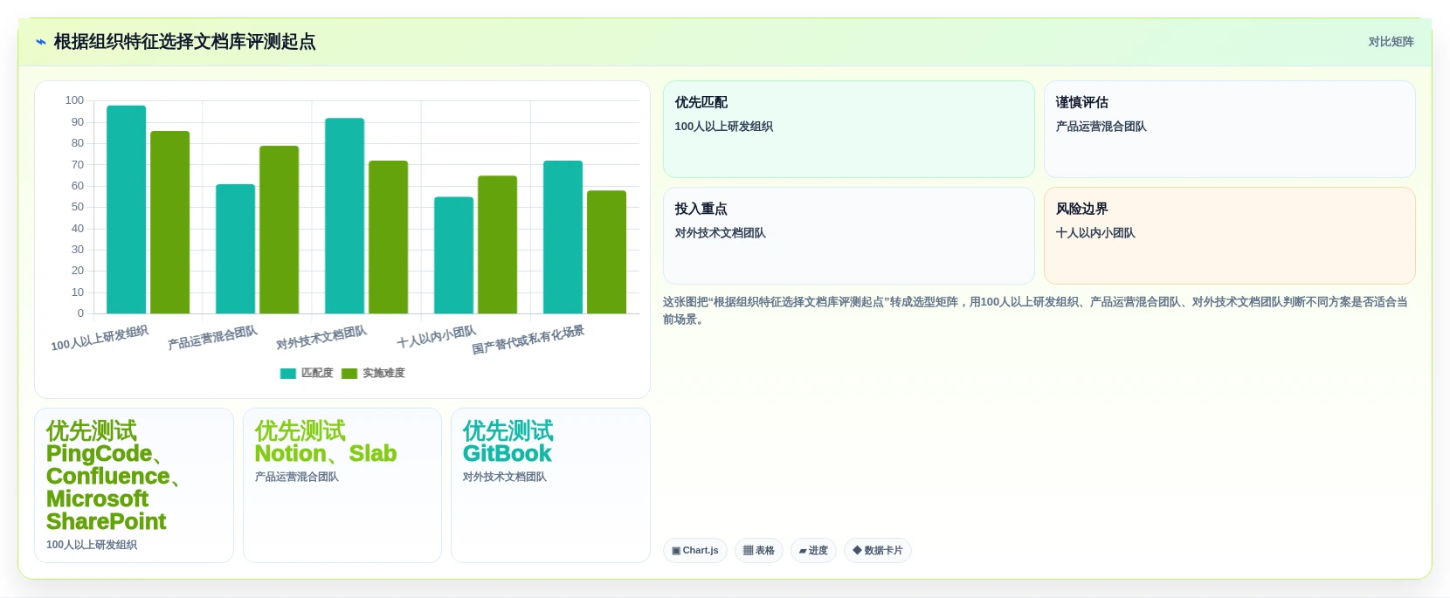Click the panel title 根据组织特征选择文档库评测起点
This screenshot has width=1450, height=598.
tap(184, 42)
